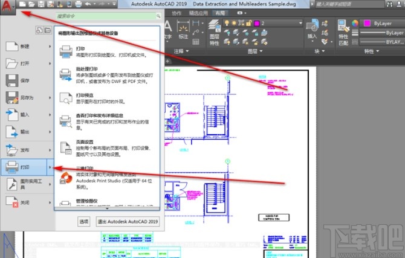Toggle the layer on/off lightbulb icon
Image resolution: width=405 pixels, height=258 pixels.
227,23
